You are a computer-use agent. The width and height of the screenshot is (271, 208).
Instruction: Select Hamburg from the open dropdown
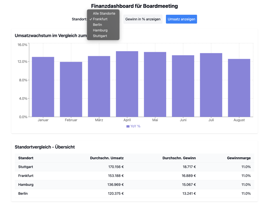103,30
